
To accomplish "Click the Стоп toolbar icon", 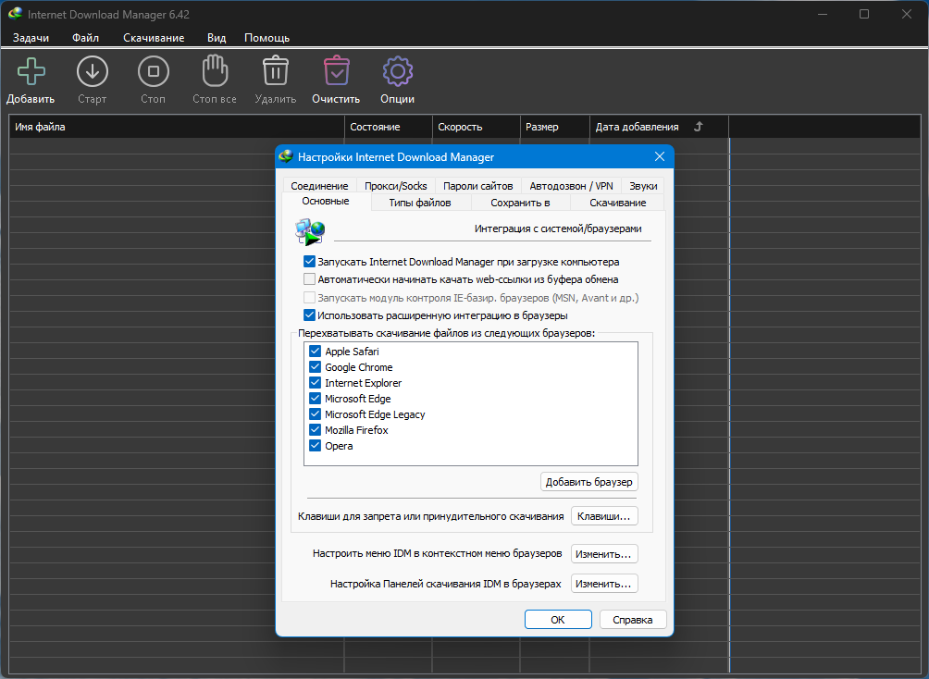I will point(153,72).
